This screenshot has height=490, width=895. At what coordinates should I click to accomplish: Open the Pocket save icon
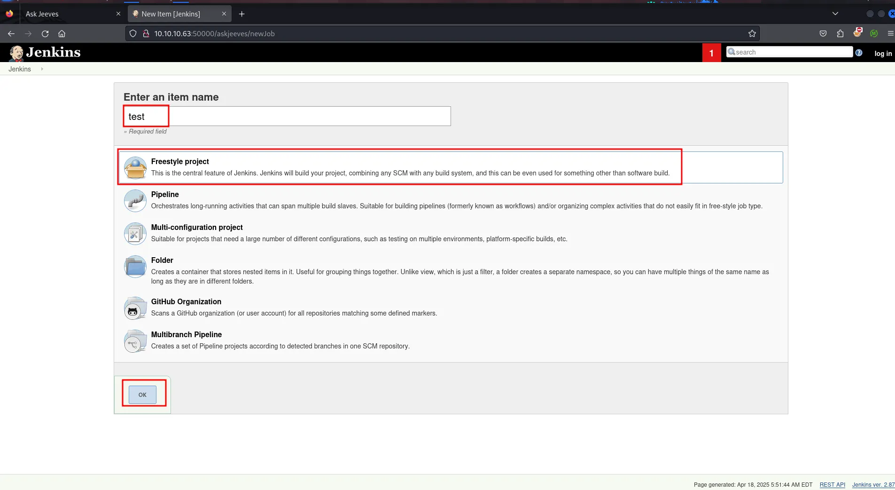click(x=823, y=33)
